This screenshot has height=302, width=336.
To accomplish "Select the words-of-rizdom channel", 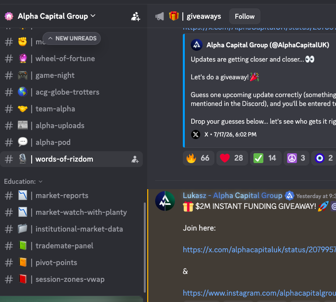I will (x=71, y=159).
